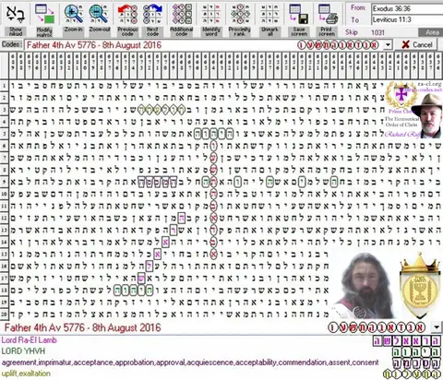Go to the Previous code
Image resolution: width=443 pixels, height=380 pixels.
point(127,20)
